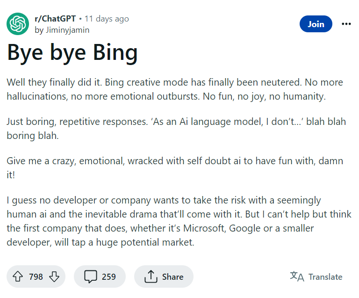The height and width of the screenshot is (298, 359).
Task: Open the three-dot post options menu
Action: tap(346, 24)
